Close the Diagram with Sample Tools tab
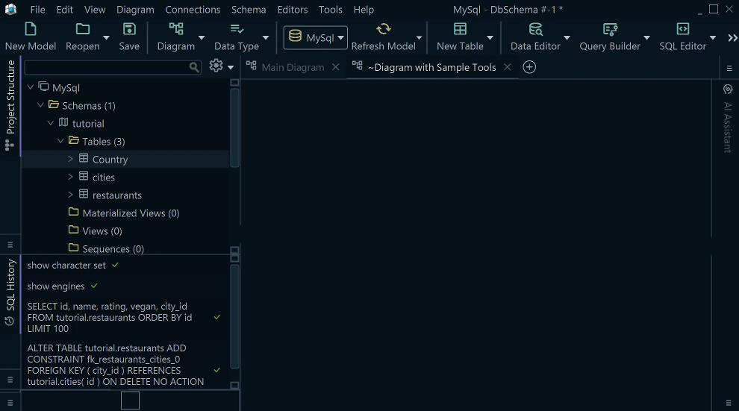 pos(508,67)
